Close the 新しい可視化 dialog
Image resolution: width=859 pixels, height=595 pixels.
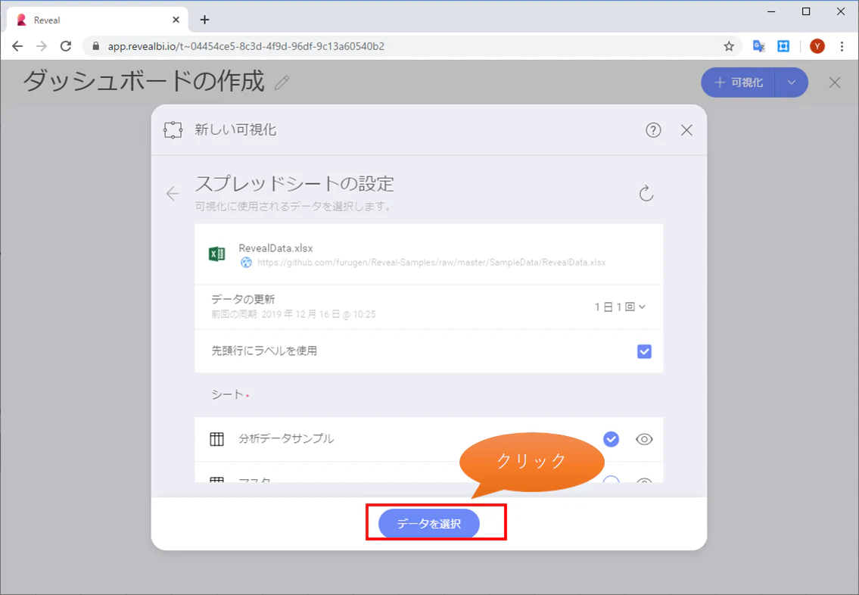[x=686, y=130]
